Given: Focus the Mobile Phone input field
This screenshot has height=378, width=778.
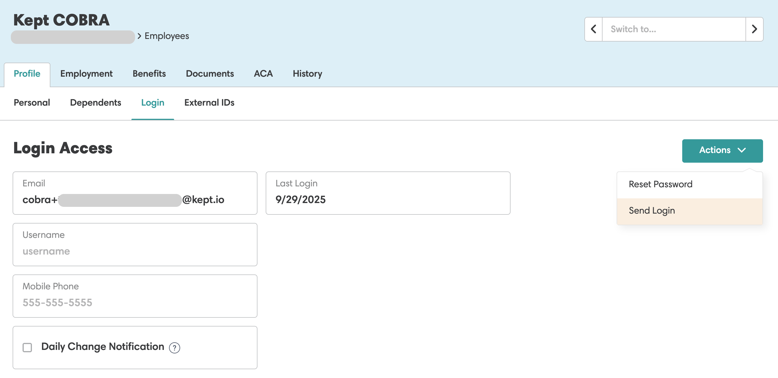Looking at the screenshot, I should coord(135,302).
